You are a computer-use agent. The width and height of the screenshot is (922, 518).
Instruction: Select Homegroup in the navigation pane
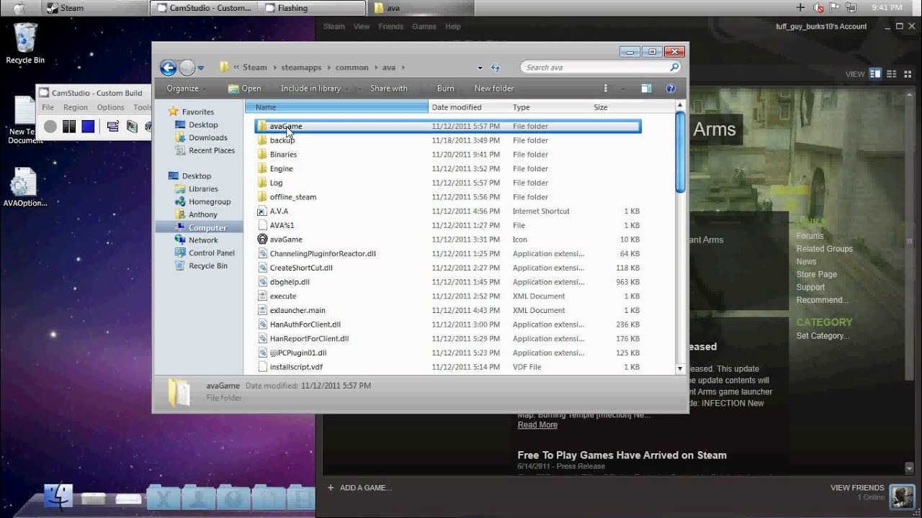point(210,201)
